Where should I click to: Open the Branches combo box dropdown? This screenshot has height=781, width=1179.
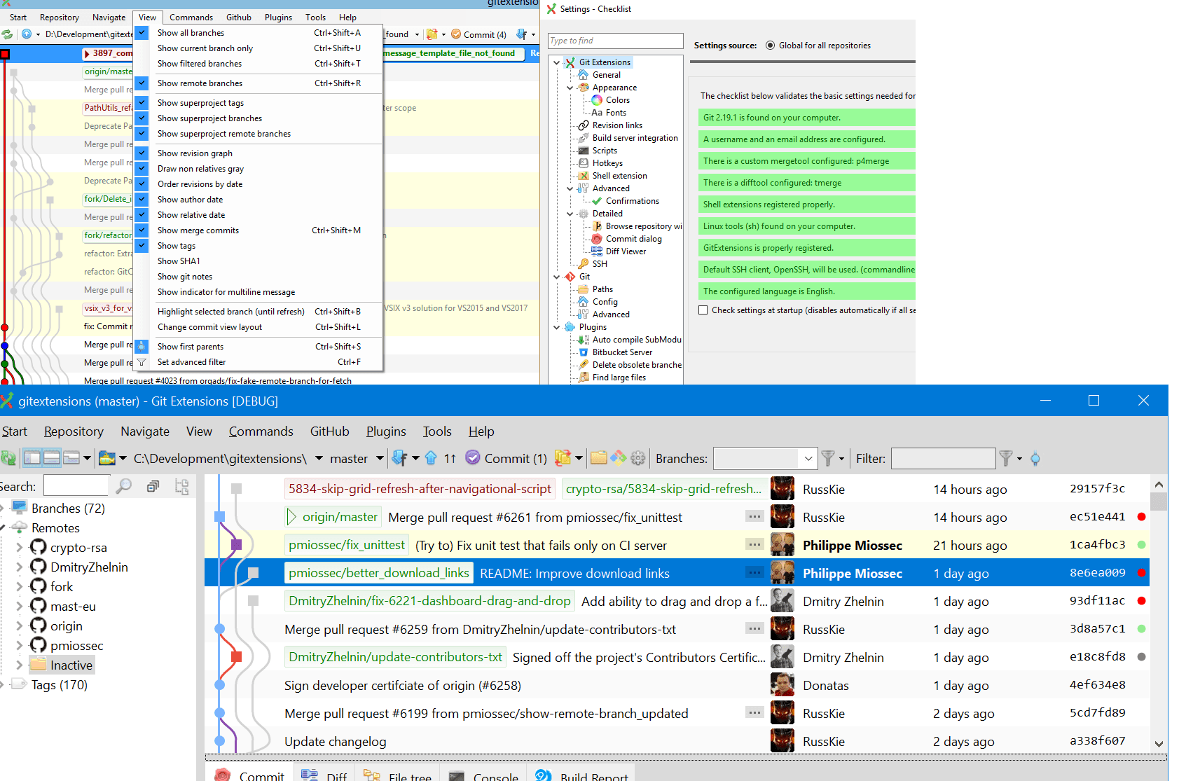[808, 459]
